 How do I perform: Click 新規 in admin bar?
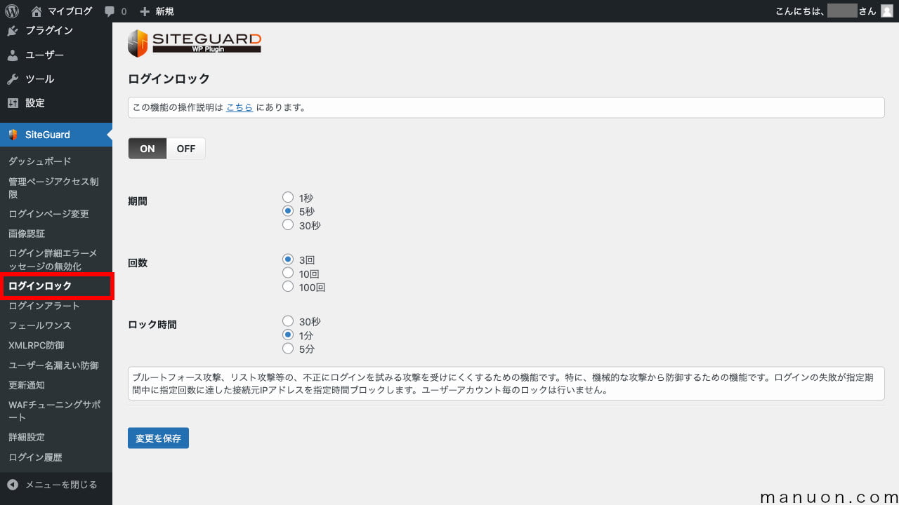click(164, 11)
